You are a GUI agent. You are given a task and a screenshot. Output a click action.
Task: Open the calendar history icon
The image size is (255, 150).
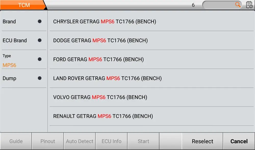click(249, 5)
